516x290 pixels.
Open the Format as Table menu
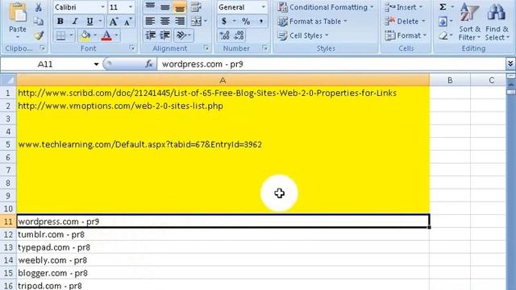(312, 22)
